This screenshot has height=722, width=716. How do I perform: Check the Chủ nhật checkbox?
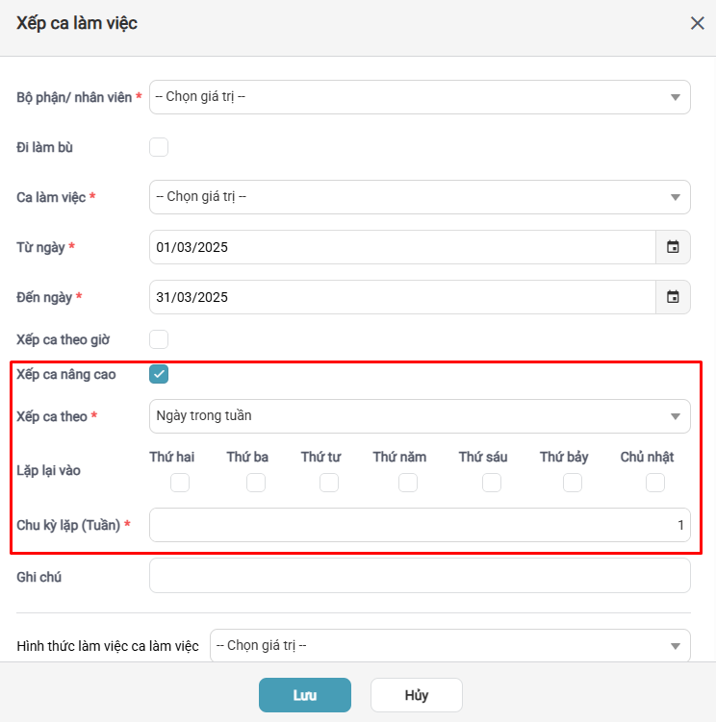(x=655, y=483)
